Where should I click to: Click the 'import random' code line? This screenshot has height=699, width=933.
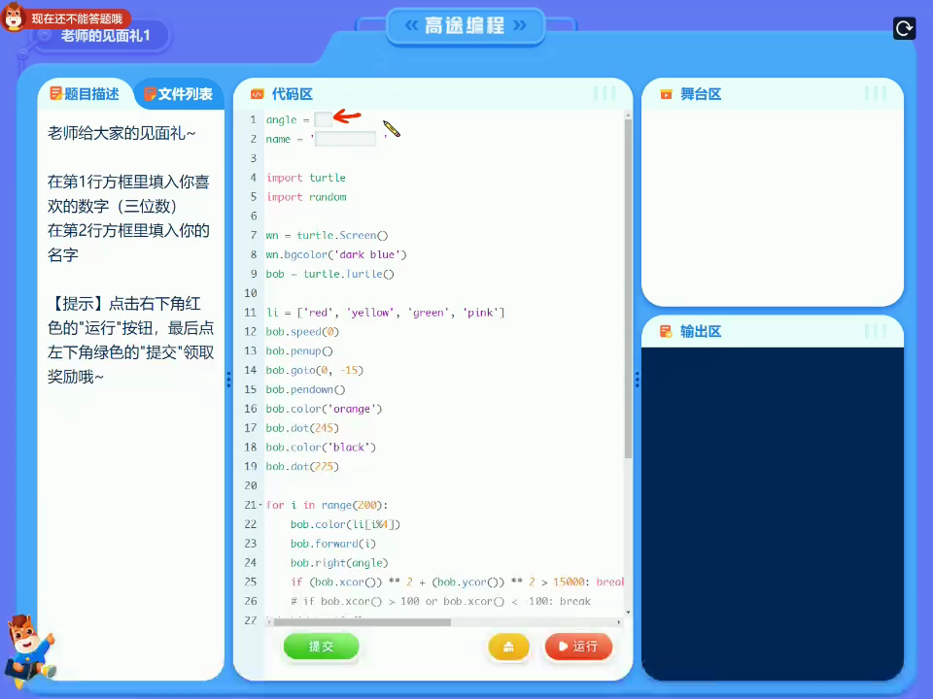306,197
